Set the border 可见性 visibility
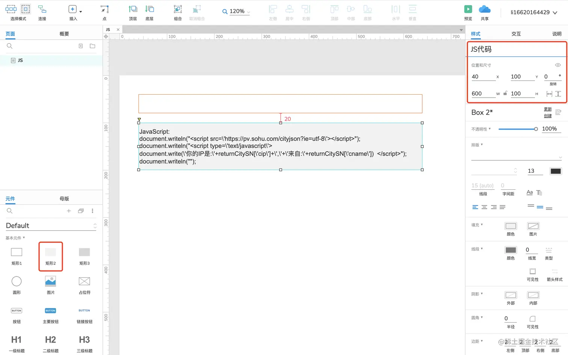The height and width of the screenshot is (355, 568). pos(533,271)
